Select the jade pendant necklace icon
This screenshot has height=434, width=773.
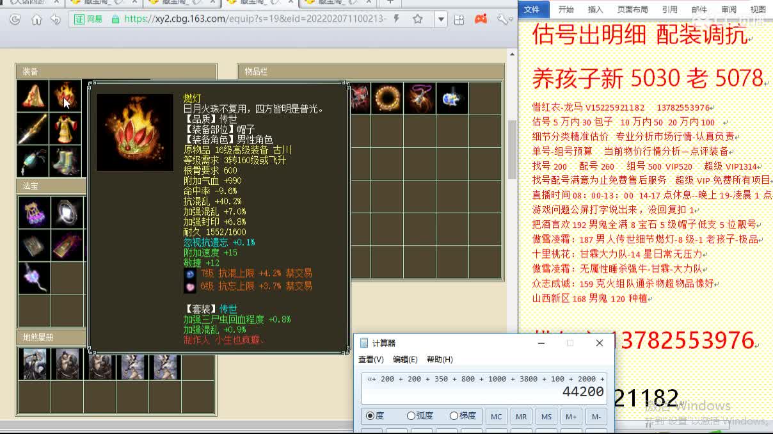click(x=33, y=161)
